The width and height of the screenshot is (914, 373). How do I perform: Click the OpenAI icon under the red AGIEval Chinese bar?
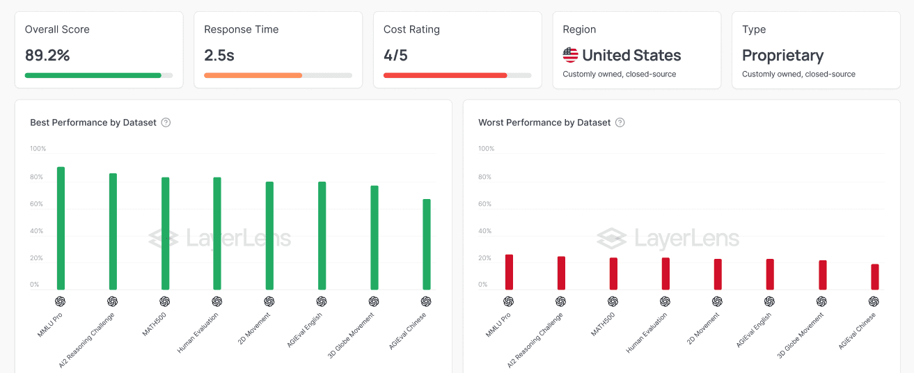tap(874, 301)
